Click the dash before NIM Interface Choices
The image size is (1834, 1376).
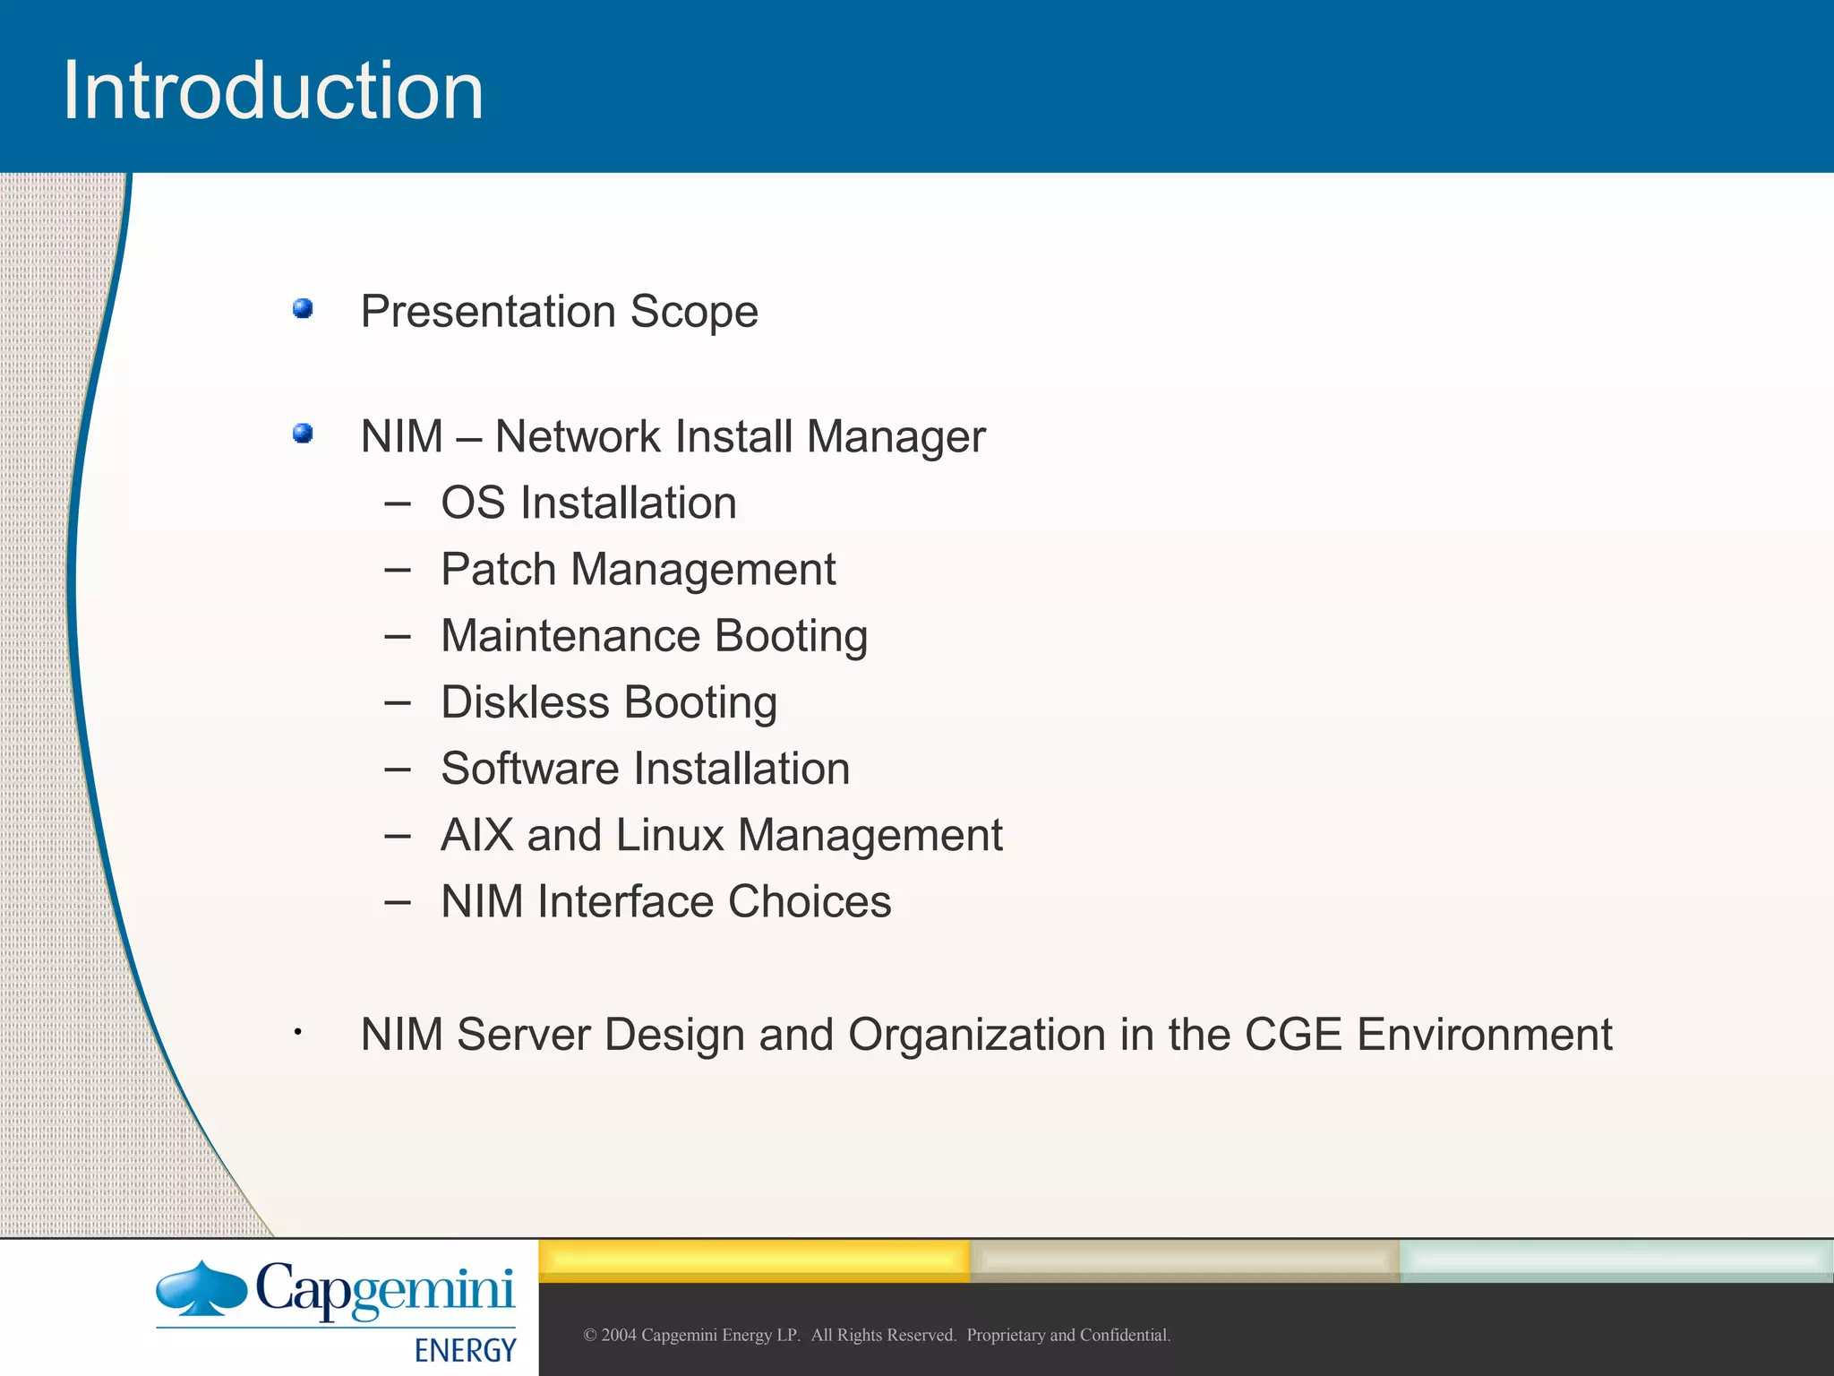point(397,902)
